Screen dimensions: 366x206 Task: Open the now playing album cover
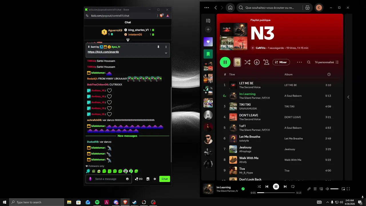[208, 189]
